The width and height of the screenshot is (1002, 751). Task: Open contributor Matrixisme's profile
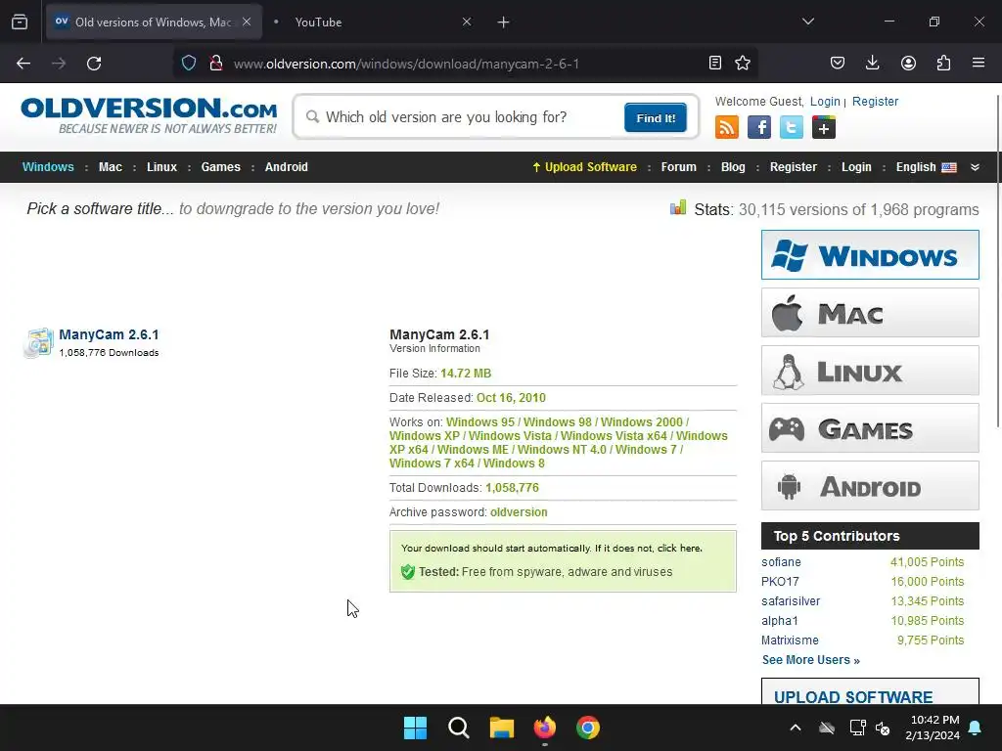pyautogui.click(x=790, y=640)
